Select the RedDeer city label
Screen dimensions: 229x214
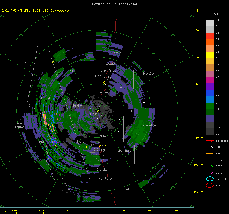tap(108, 77)
